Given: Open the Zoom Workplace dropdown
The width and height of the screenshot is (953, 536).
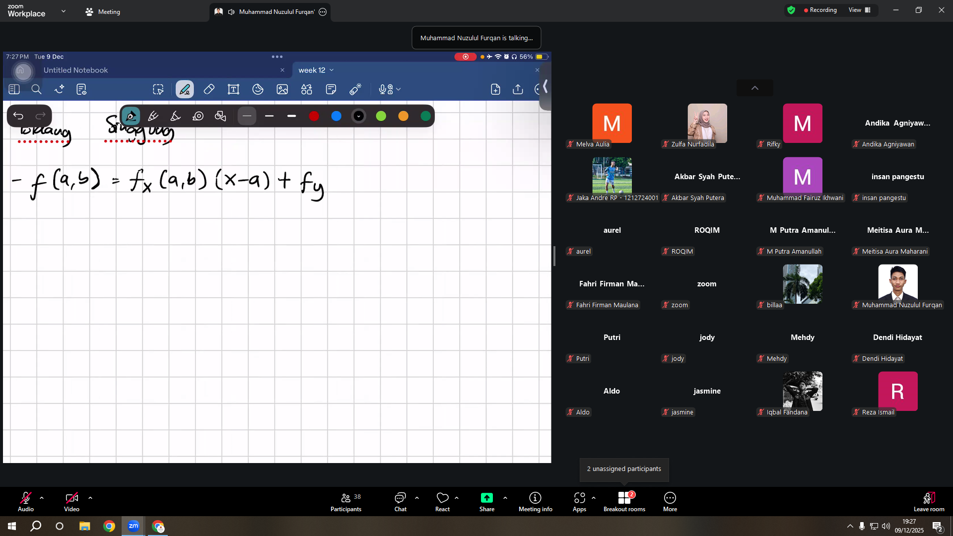Looking at the screenshot, I should pyautogui.click(x=64, y=11).
